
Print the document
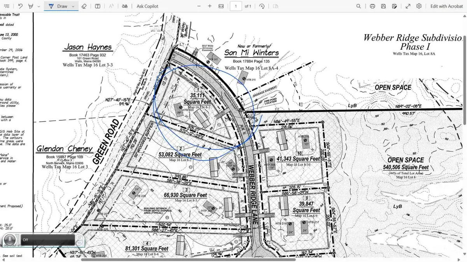point(372,6)
